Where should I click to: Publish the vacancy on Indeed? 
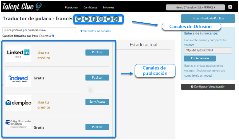pyautogui.click(x=97, y=78)
